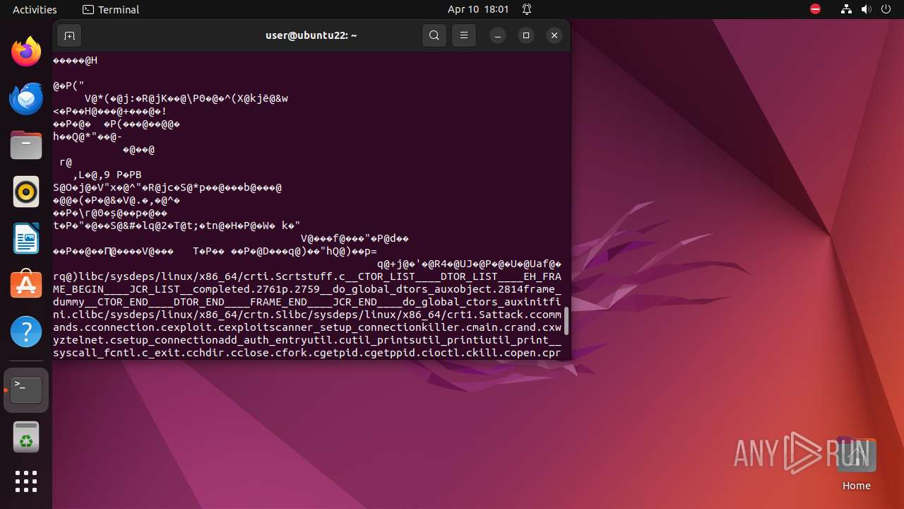Select the running Terminal dock icon
This screenshot has height=509, width=904.
(x=26, y=390)
